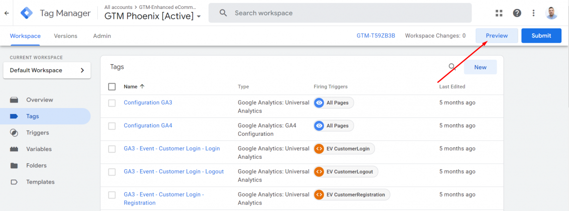The height and width of the screenshot is (211, 569).
Task: Open Triggers from the sidebar
Action: click(37, 133)
